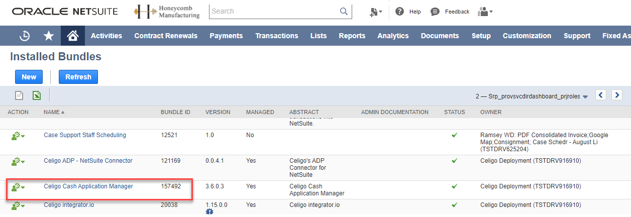This screenshot has width=631, height=217.
Task: Sort by the Owner column header
Action: click(491, 112)
